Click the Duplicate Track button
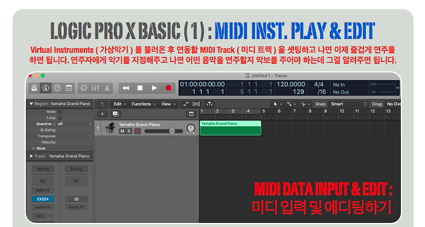 116,114
